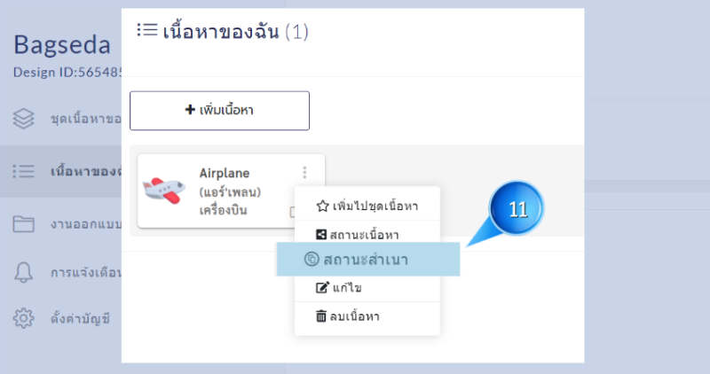Open the Airplane card three-dot menu

pos(304,172)
